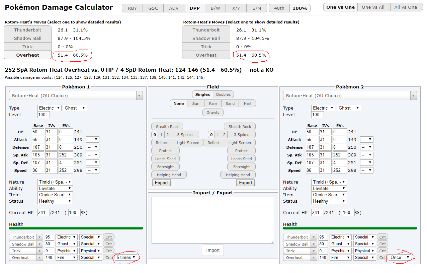Show Pokémon 1's Thunderbolt detailed results

click(27, 30)
